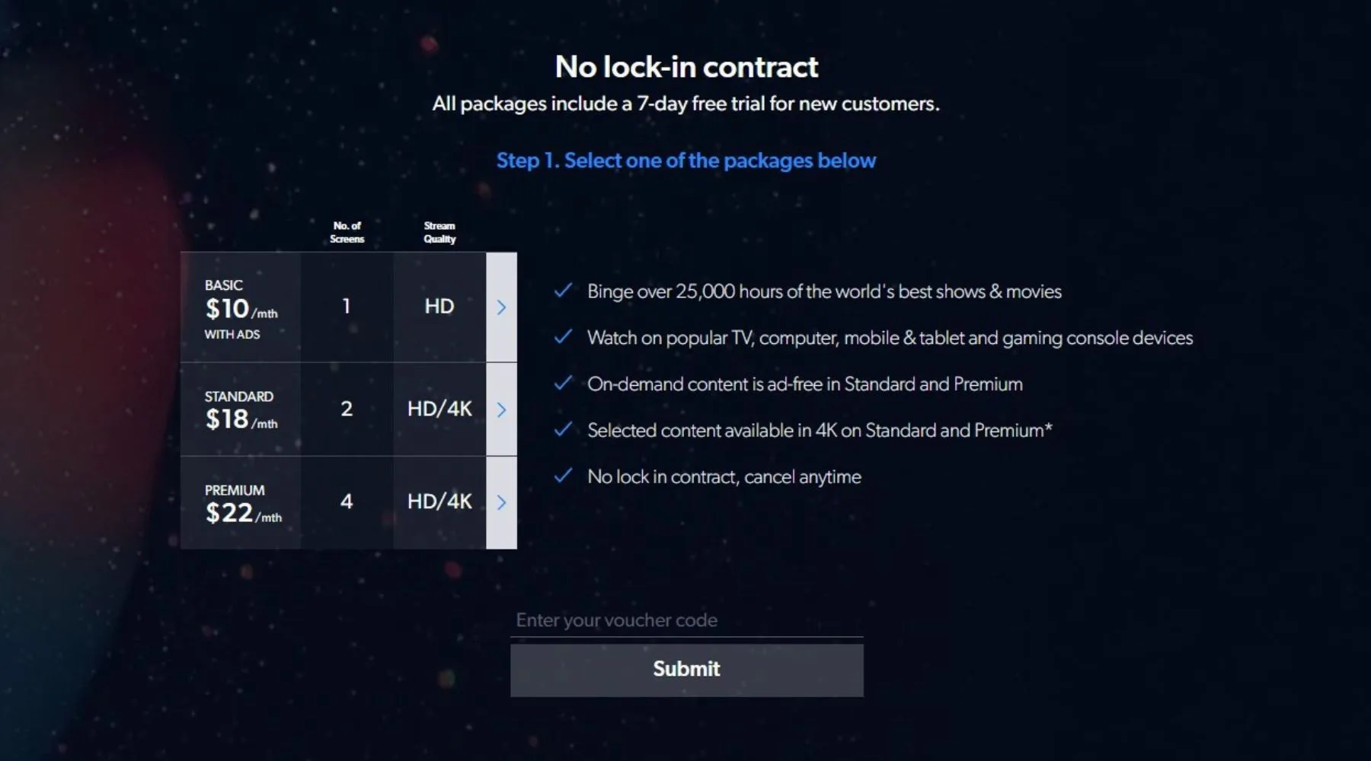
Task: Click the Premium plan HD/4K quality cell
Action: click(x=439, y=501)
